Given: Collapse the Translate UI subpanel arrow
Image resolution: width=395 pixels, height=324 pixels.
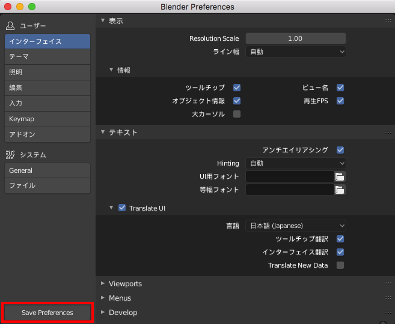Looking at the screenshot, I should click(111, 208).
